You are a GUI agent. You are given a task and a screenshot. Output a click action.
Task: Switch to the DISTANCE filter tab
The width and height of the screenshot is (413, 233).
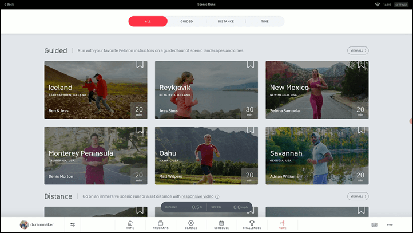tap(226, 21)
